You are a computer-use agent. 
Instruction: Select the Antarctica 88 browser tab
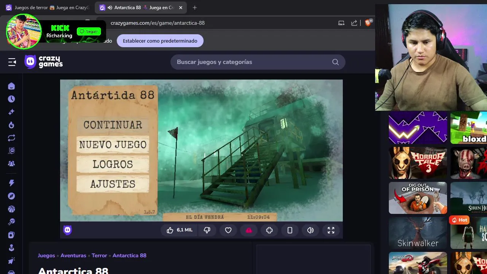[140, 8]
